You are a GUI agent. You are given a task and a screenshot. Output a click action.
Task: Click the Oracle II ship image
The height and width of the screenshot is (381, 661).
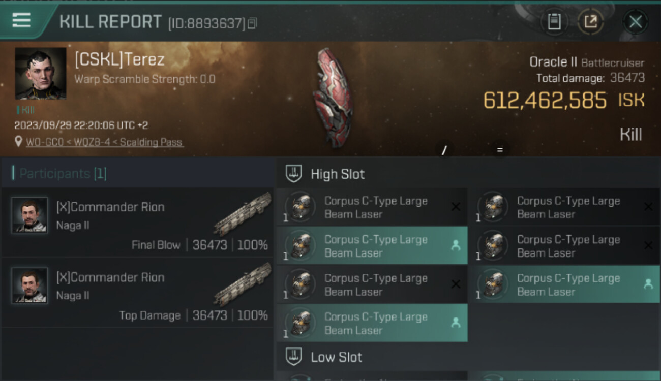click(333, 98)
